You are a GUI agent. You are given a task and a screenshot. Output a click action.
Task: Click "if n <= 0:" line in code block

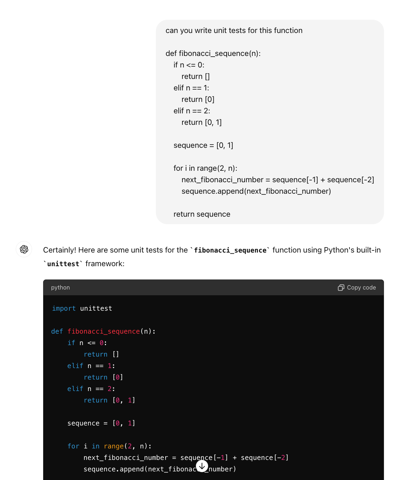pos(87,343)
